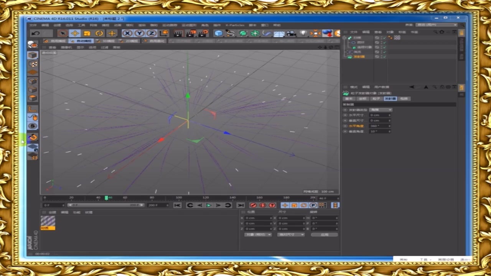Viewport: 491px width, 276px height.
Task: Click the Render to Picture Viewer icon
Action: coord(191,33)
